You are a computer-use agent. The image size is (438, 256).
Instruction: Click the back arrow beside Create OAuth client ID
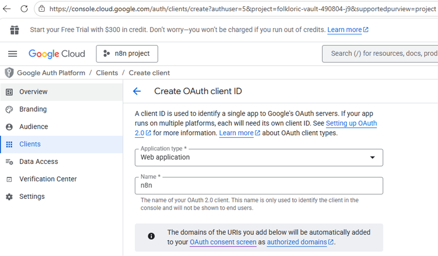137,91
